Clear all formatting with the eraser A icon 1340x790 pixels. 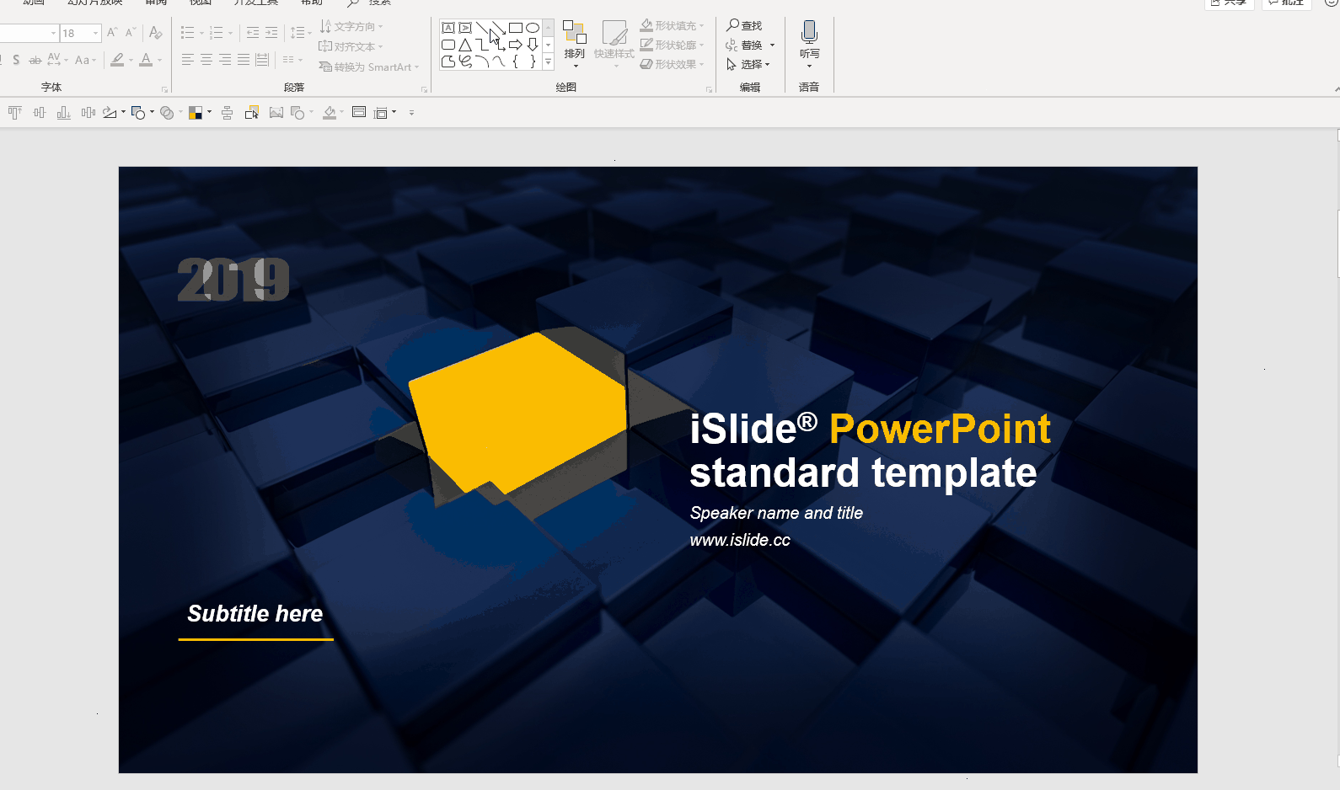(155, 33)
